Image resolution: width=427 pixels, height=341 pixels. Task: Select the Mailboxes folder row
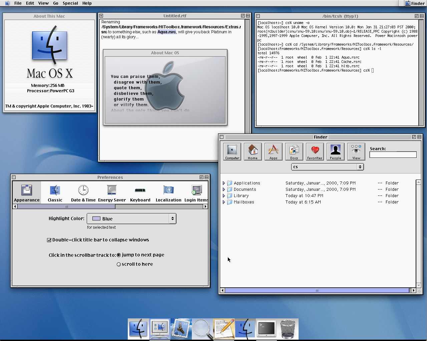click(318, 202)
